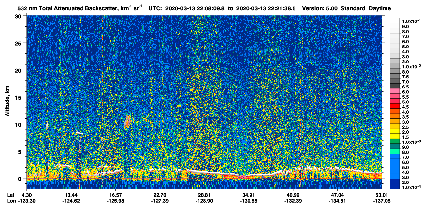Click the 2.5 colorbar label
The height and width of the screenshot is (217, 424).
pos(405,127)
